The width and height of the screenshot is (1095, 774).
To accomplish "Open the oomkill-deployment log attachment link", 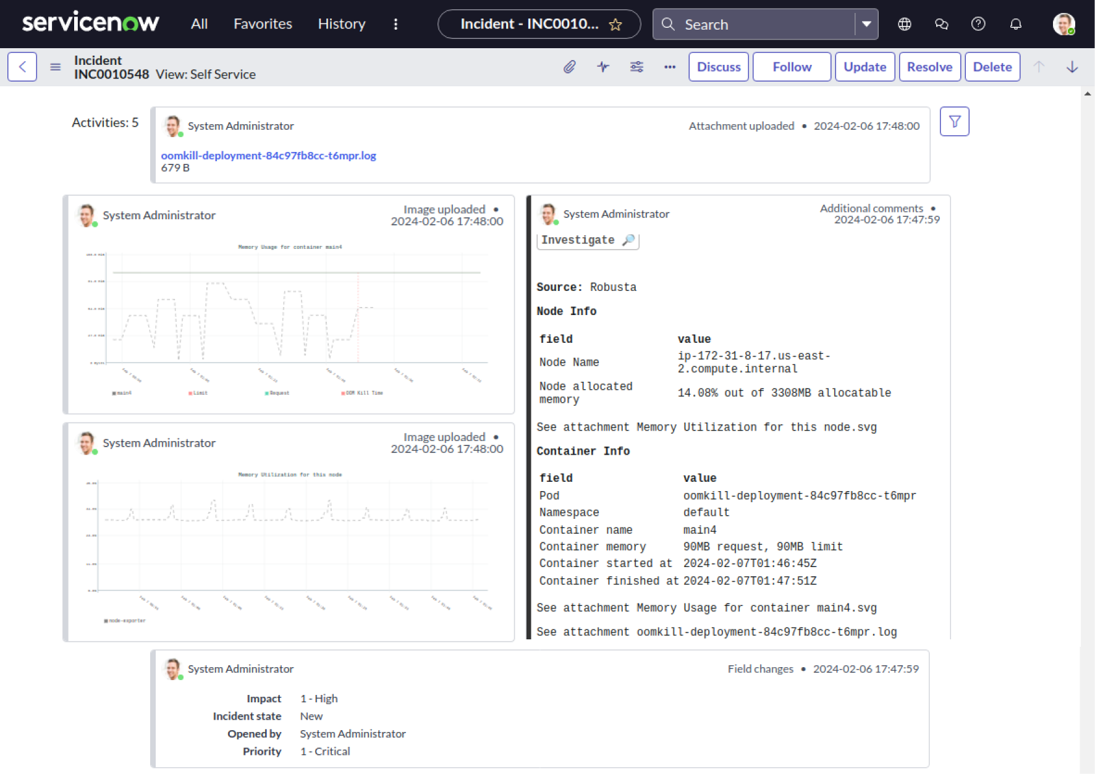I will click(268, 156).
